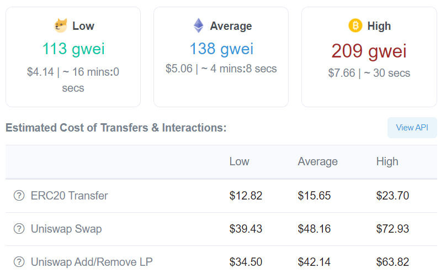Image resolution: width=446 pixels, height=278 pixels.
Task: Click the Uniswap Swap row label
Action: (66, 229)
